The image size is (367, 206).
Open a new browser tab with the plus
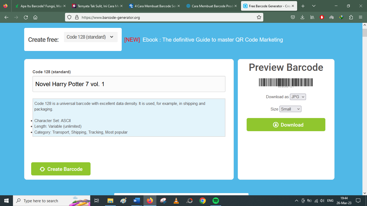point(303,6)
